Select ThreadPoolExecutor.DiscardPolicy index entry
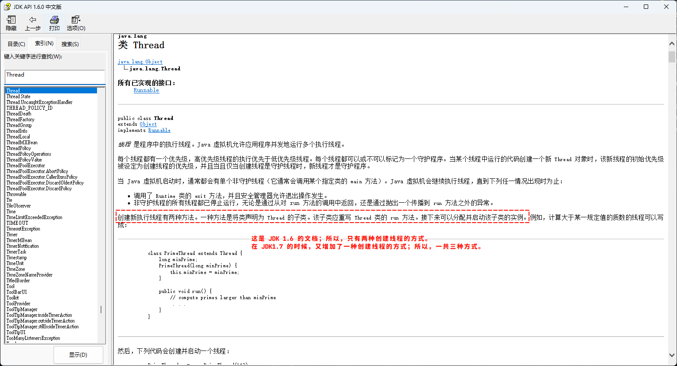 pos(39,188)
